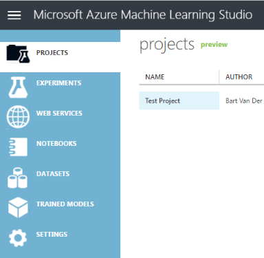Select the PROJECTS sidebar label

tap(52, 53)
